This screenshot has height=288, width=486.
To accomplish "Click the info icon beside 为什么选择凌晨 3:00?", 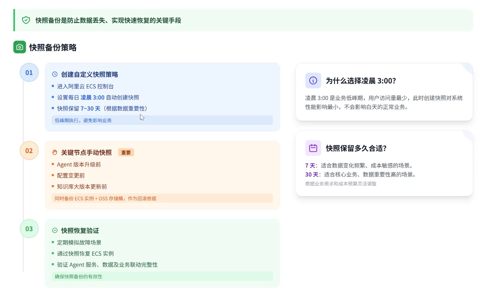I will coord(313,81).
